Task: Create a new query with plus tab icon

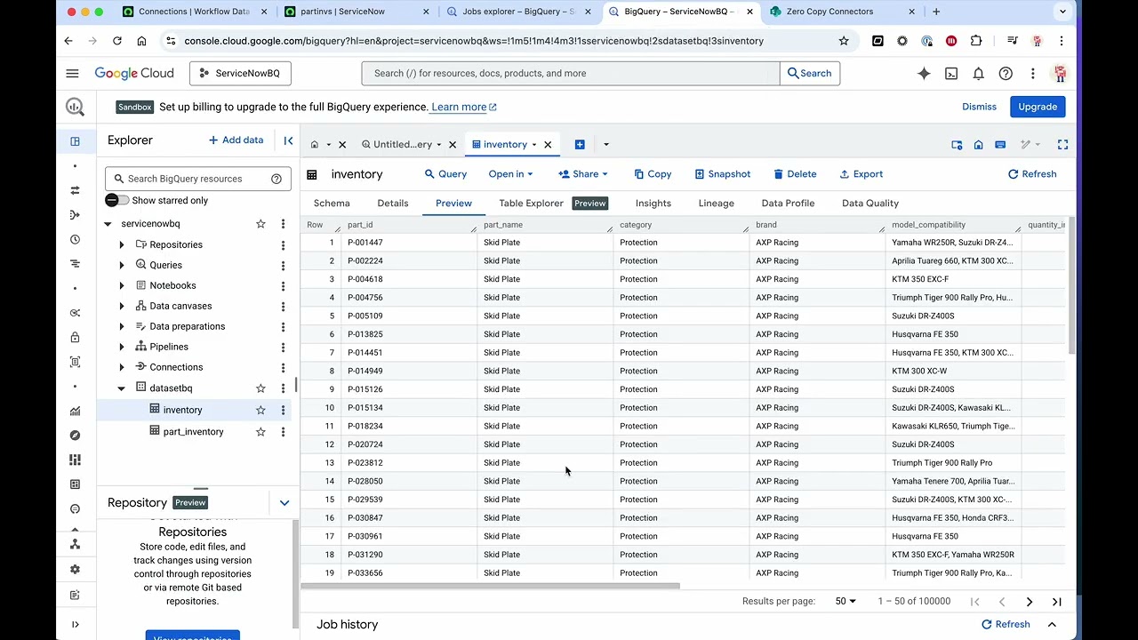Action: point(580,144)
